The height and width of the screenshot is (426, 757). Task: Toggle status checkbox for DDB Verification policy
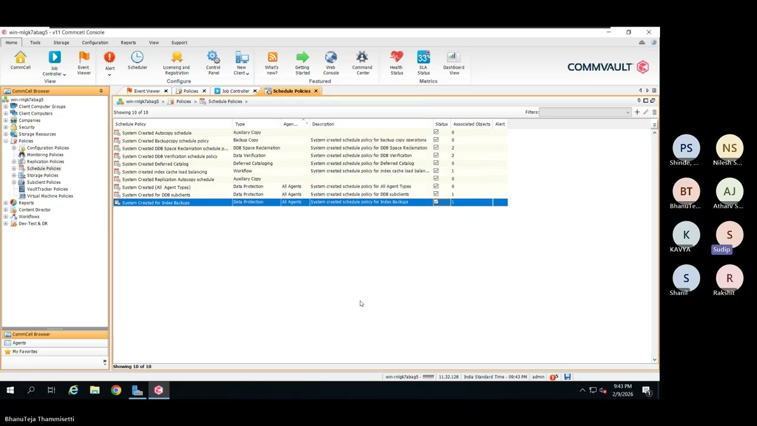(x=436, y=156)
